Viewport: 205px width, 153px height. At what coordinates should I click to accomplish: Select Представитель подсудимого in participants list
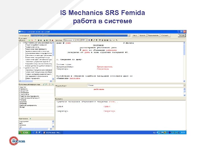coord(29,96)
